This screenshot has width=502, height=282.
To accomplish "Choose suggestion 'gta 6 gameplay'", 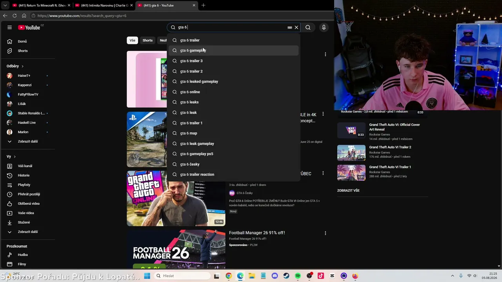I will (x=234, y=50).
